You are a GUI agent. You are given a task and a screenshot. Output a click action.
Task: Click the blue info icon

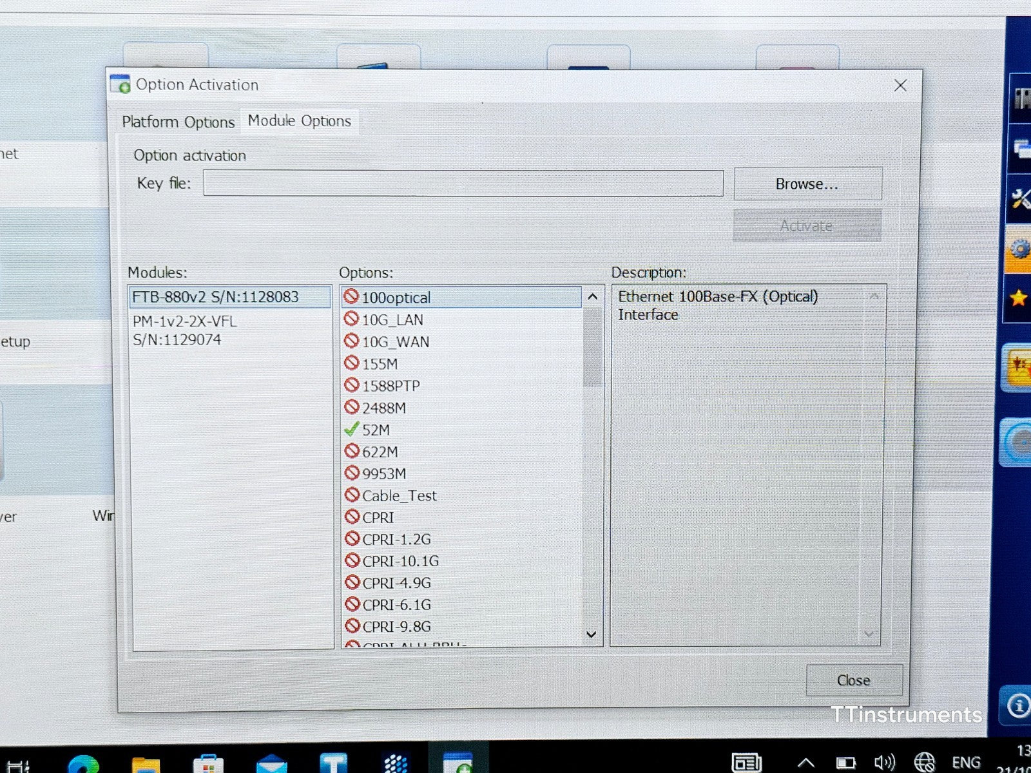tap(1018, 706)
